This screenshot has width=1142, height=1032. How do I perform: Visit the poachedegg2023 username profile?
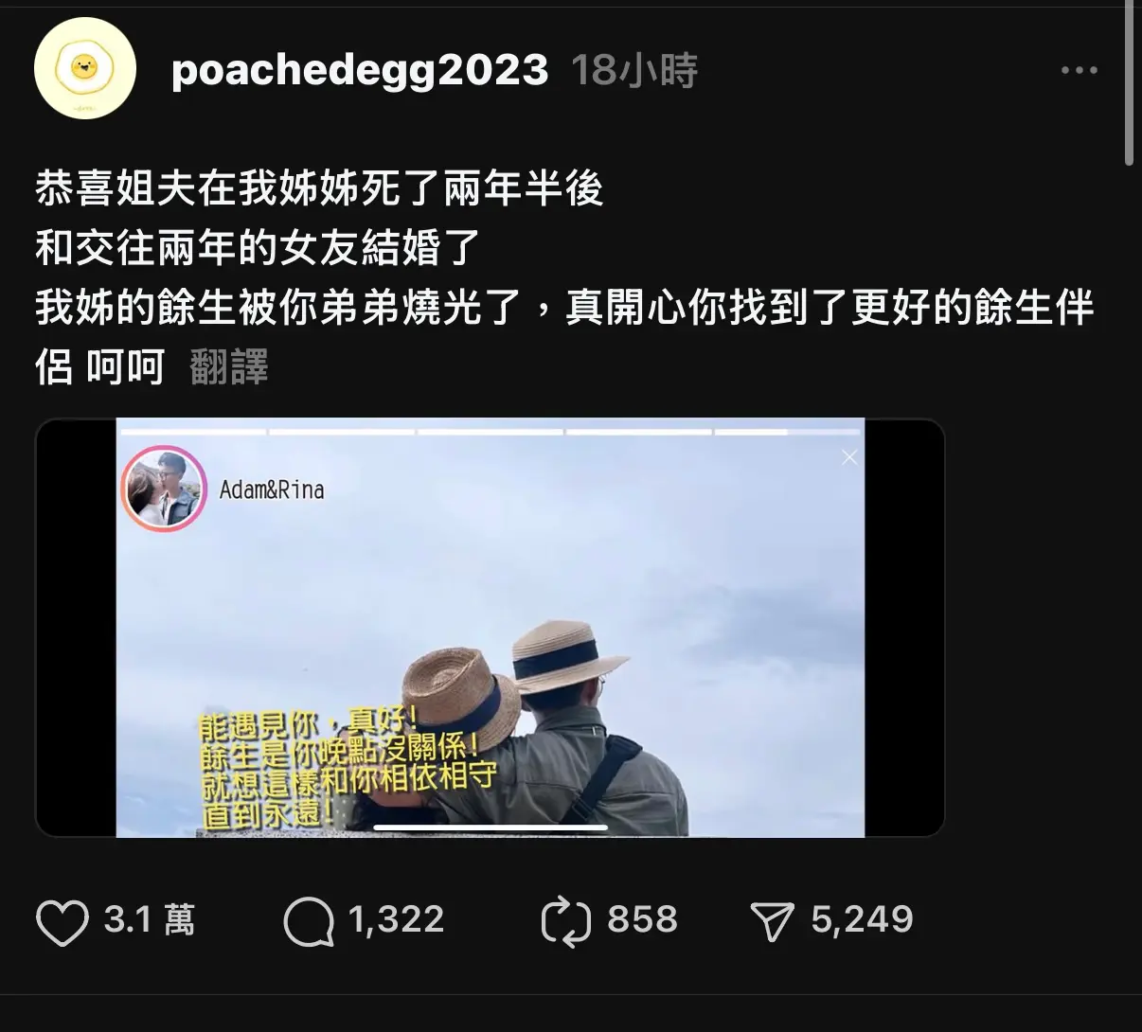point(360,70)
